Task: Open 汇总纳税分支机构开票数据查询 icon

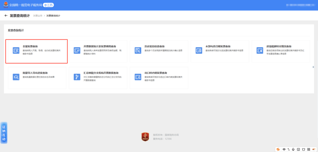Action: (x=77, y=77)
